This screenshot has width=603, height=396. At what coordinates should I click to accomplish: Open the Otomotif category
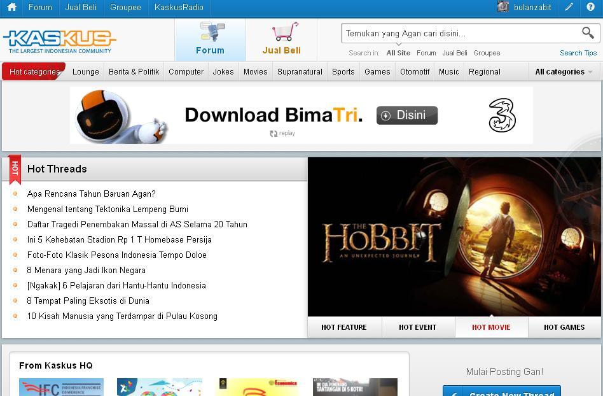coord(415,72)
